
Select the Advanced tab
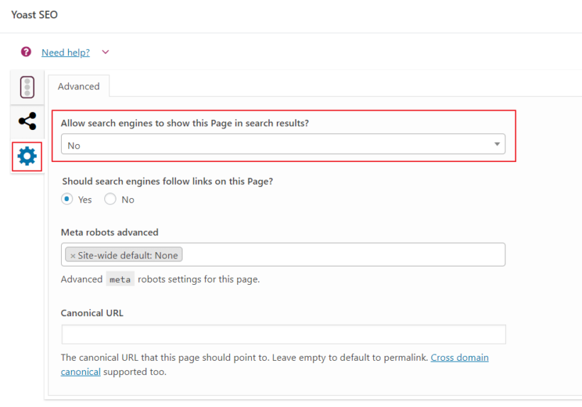pos(79,86)
